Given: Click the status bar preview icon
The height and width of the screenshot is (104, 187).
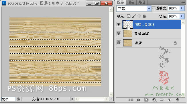Looking at the screenshot, I should 18,99.
